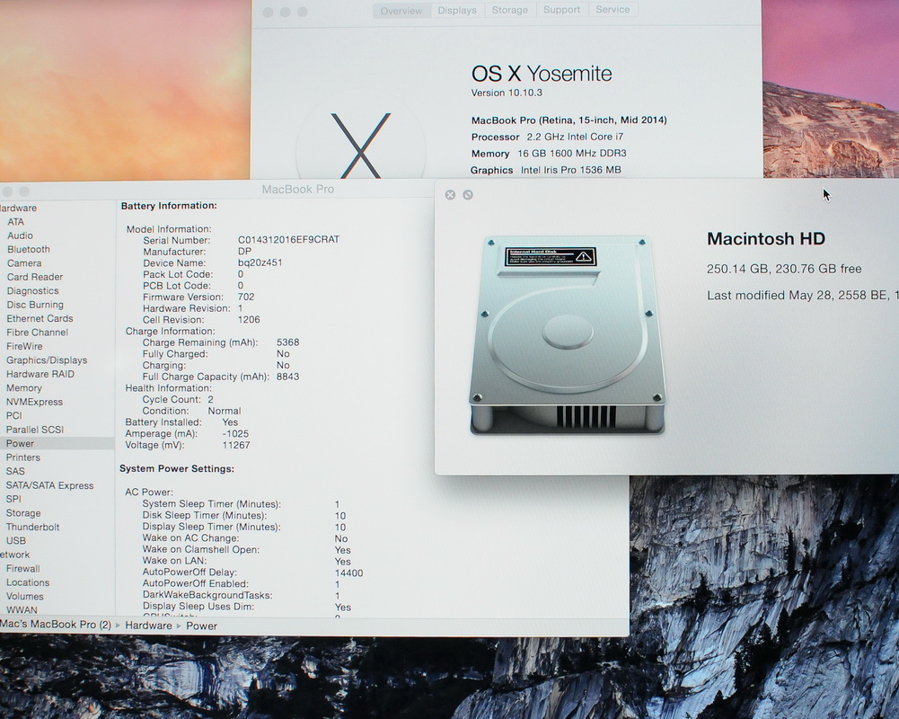Select Ethernet Cards in the sidebar
The image size is (899, 719).
[40, 318]
